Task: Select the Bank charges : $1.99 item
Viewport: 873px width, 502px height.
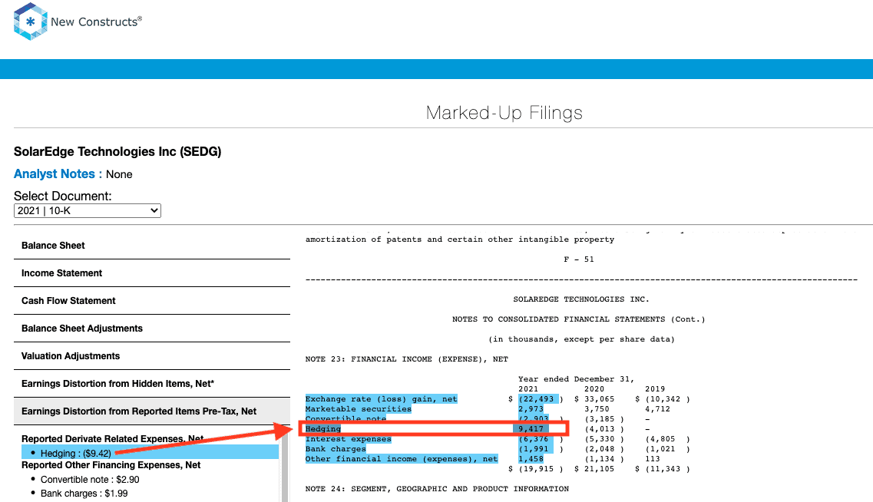Action: click(84, 494)
